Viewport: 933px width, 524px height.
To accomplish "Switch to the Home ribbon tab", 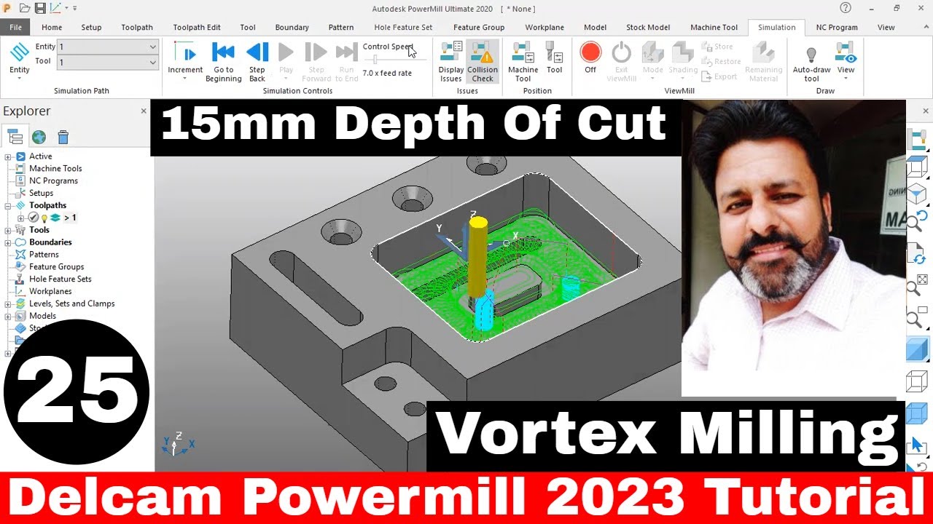I will [52, 28].
